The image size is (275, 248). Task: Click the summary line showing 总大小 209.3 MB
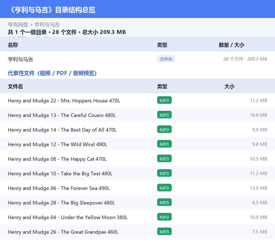click(x=67, y=32)
